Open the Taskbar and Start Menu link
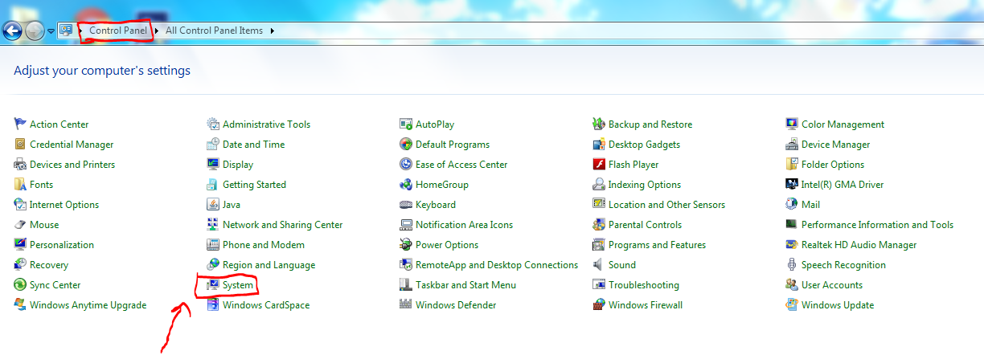This screenshot has height=359, width=984. (x=465, y=285)
